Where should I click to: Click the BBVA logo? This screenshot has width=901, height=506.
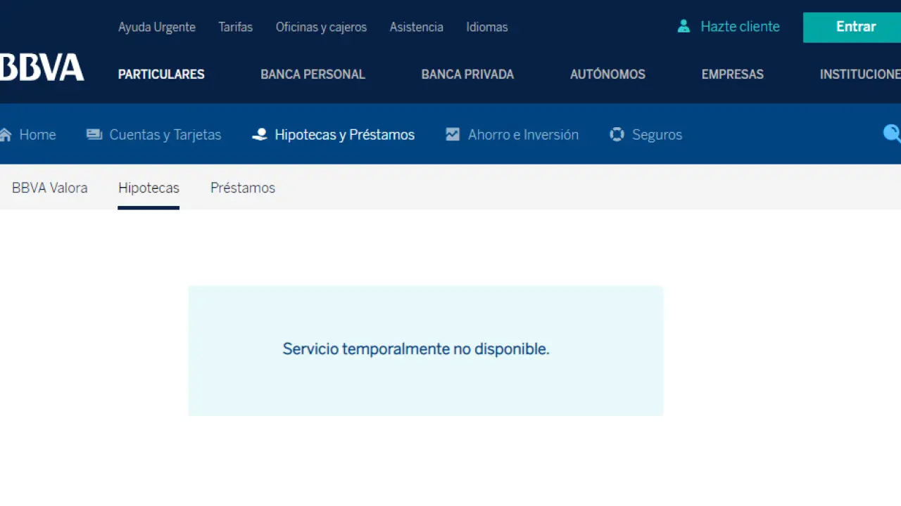41,67
